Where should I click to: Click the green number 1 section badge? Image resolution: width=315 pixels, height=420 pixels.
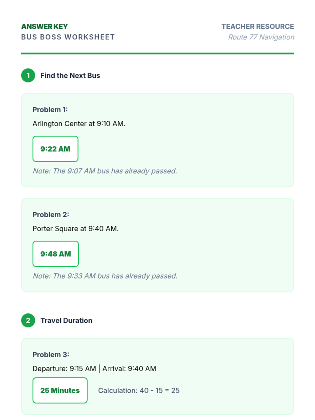pos(28,76)
